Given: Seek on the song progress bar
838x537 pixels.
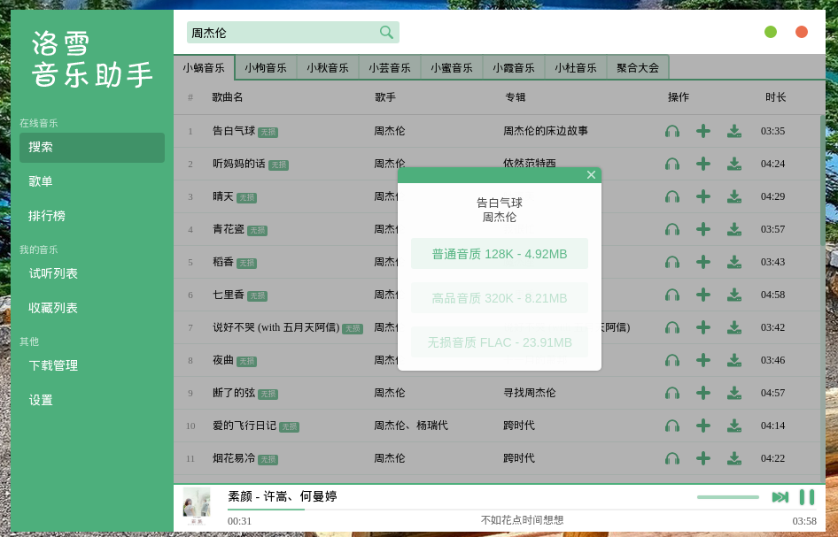Looking at the screenshot, I should (x=522, y=510).
